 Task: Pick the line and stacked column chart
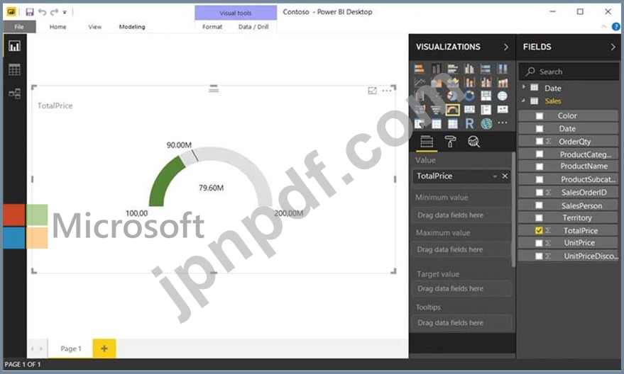tap(469, 82)
